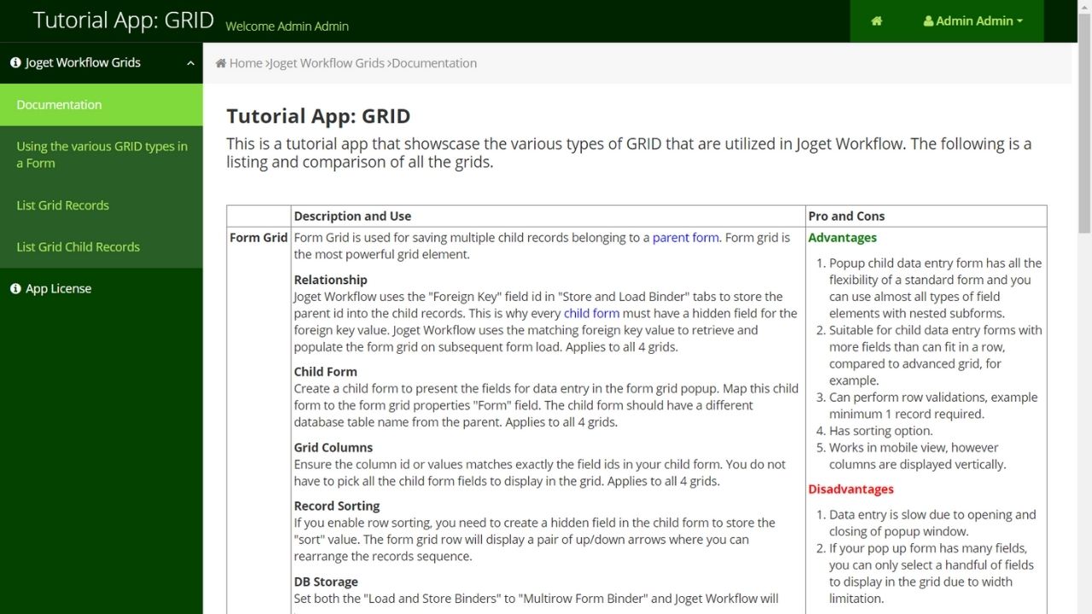Click the Home breadcrumb text
The width and height of the screenshot is (1092, 614).
(x=246, y=63)
